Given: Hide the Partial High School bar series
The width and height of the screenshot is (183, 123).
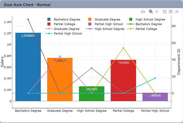Looking at the screenshot, I should tap(106, 24).
